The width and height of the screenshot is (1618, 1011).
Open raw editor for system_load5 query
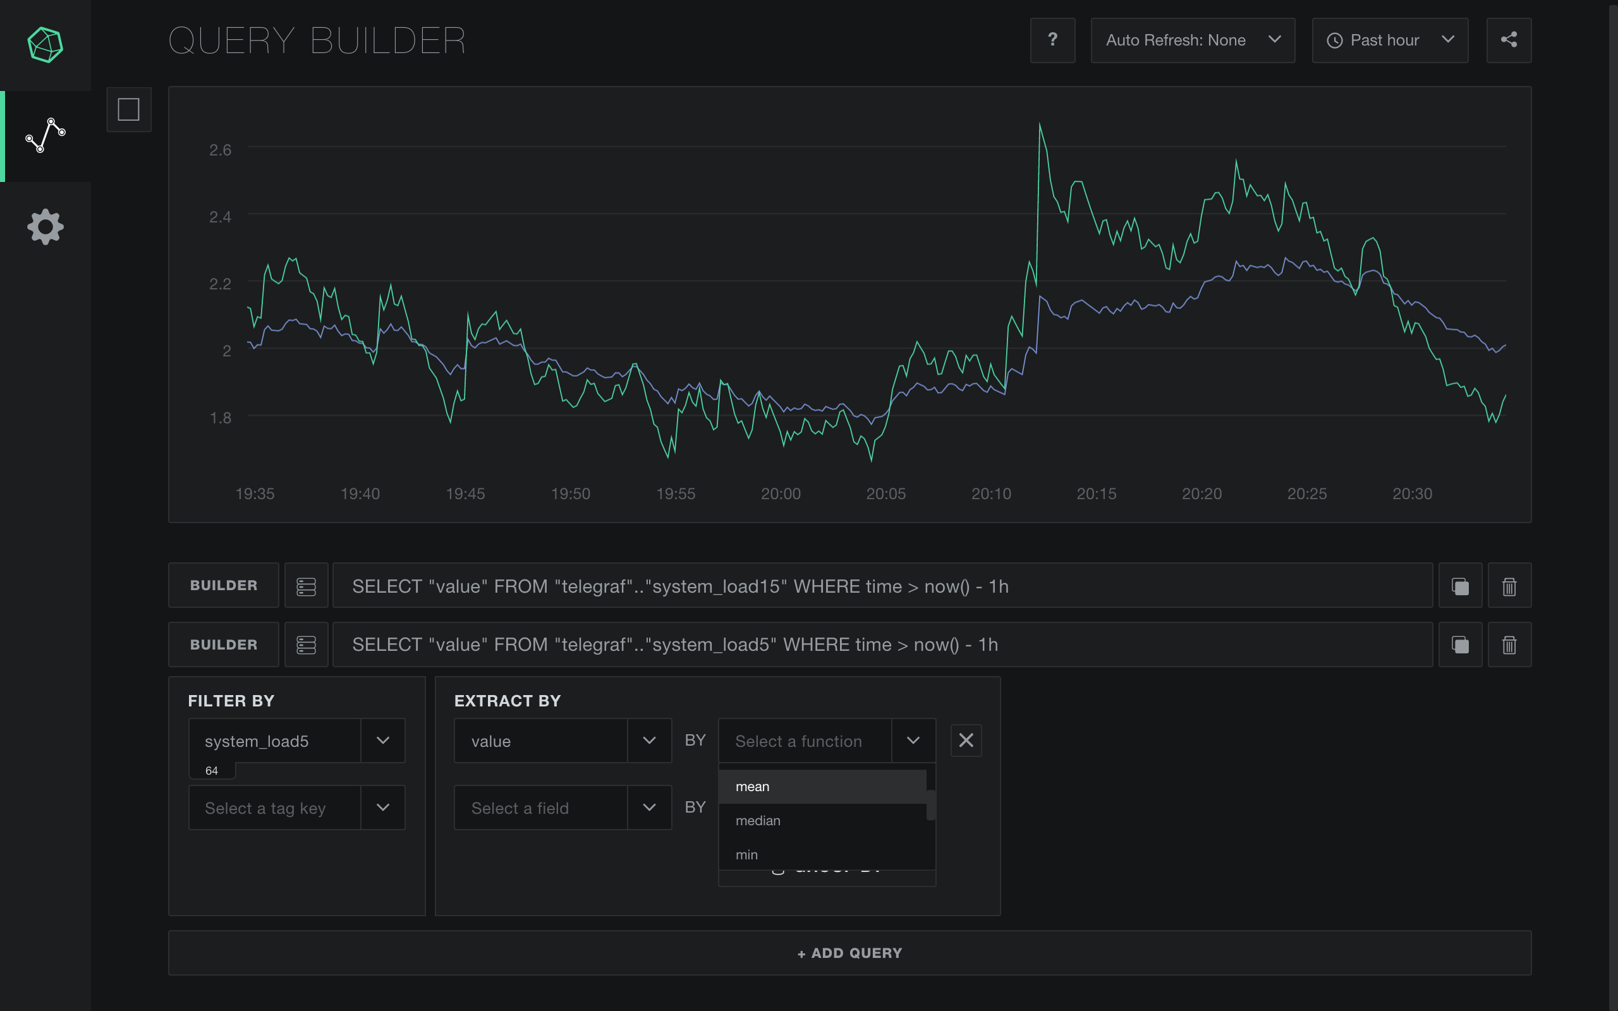(x=306, y=645)
